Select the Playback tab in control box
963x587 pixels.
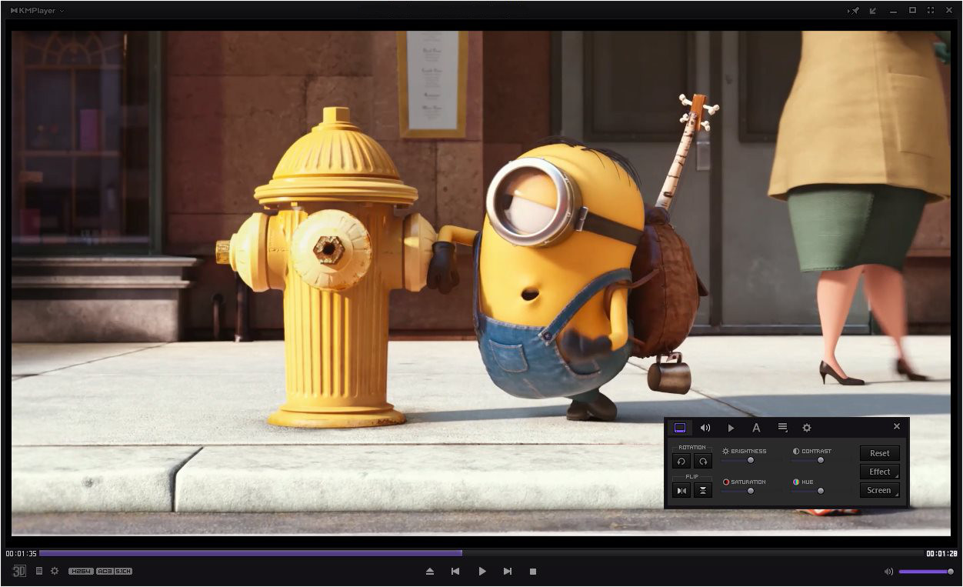tap(731, 428)
